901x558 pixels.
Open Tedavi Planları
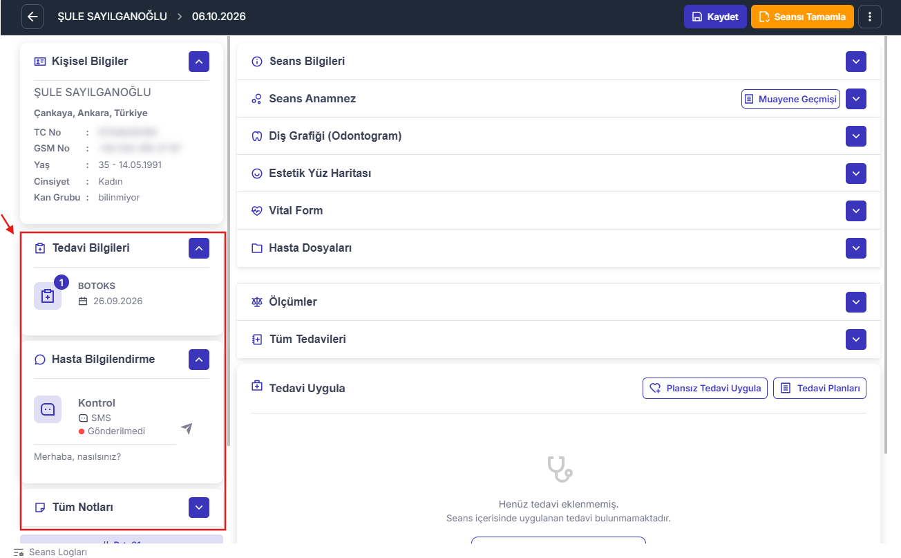[819, 389]
